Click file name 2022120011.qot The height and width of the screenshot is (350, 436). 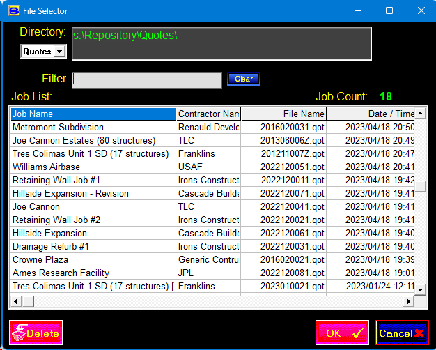[x=283, y=180]
